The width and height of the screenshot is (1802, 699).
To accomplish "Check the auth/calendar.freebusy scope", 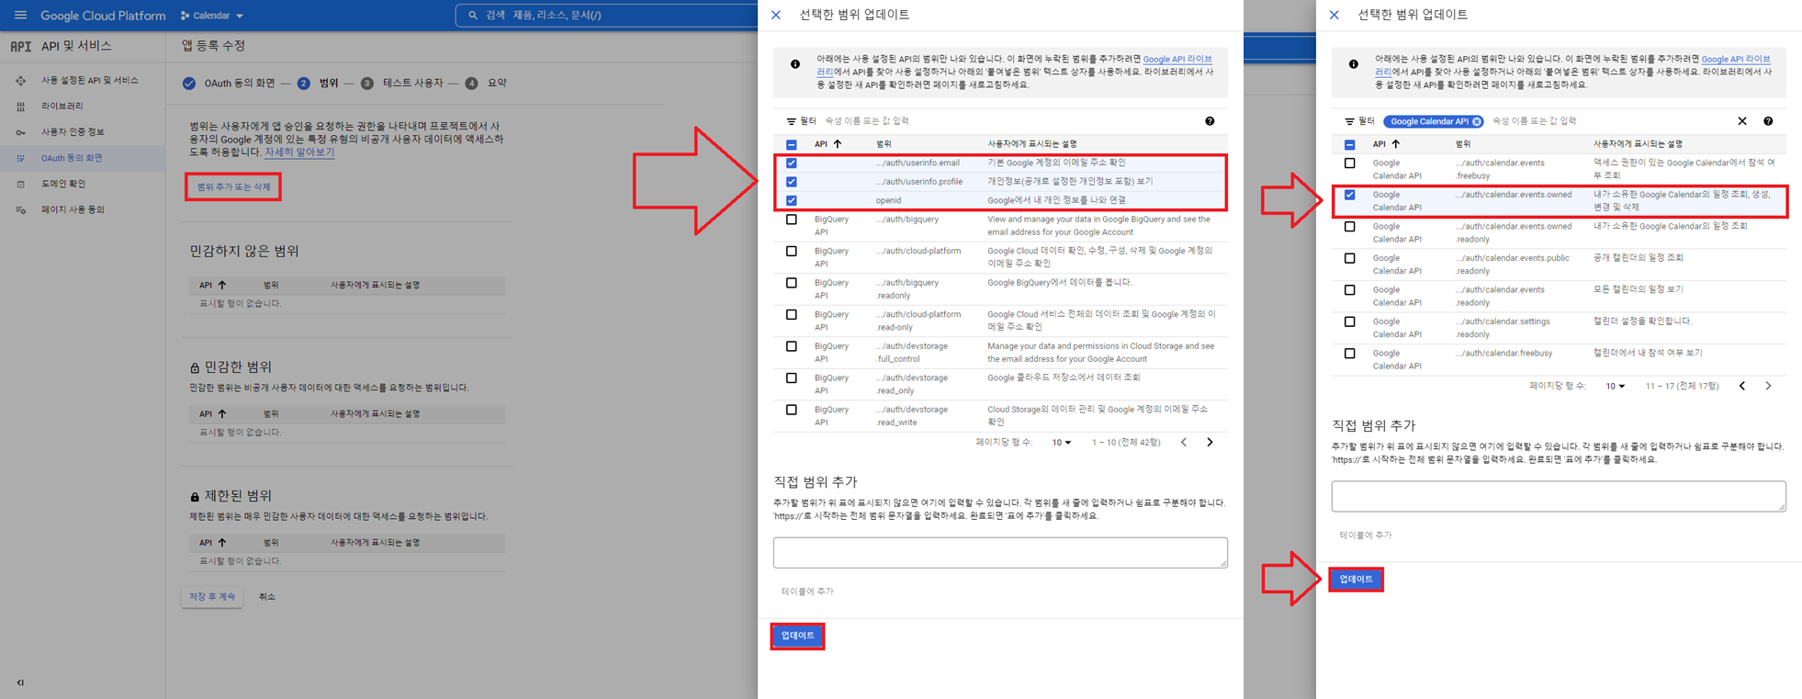I will (1350, 354).
